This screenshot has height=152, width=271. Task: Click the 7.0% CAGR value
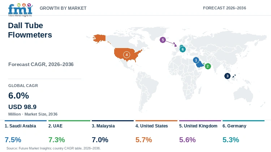point(100,140)
